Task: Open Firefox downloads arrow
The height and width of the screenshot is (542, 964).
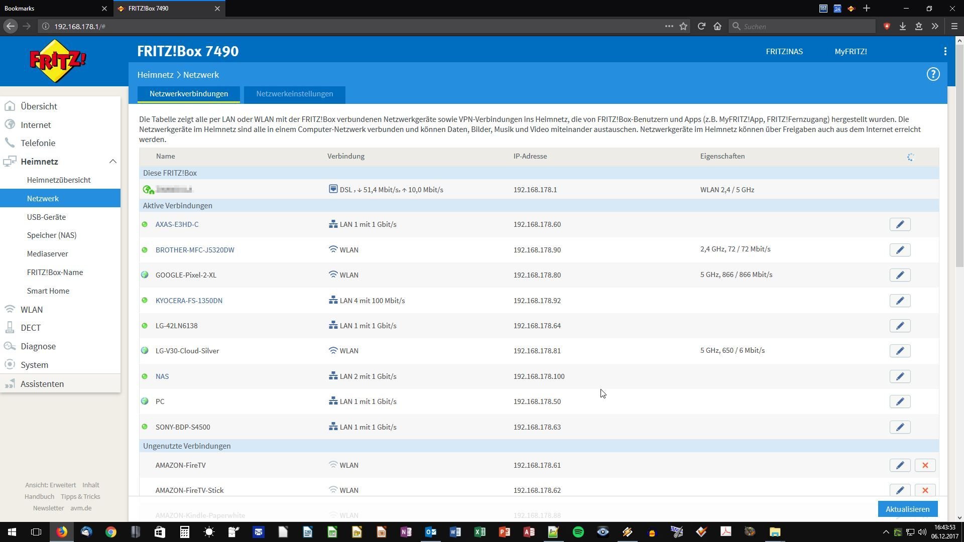Action: pyautogui.click(x=903, y=26)
